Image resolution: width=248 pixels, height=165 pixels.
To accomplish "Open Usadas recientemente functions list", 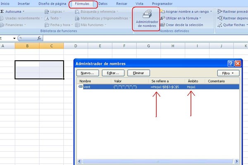I will coord(23,18).
